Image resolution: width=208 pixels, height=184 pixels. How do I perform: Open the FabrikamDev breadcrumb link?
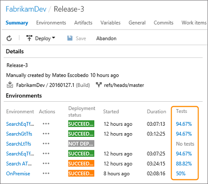click(x=26, y=9)
